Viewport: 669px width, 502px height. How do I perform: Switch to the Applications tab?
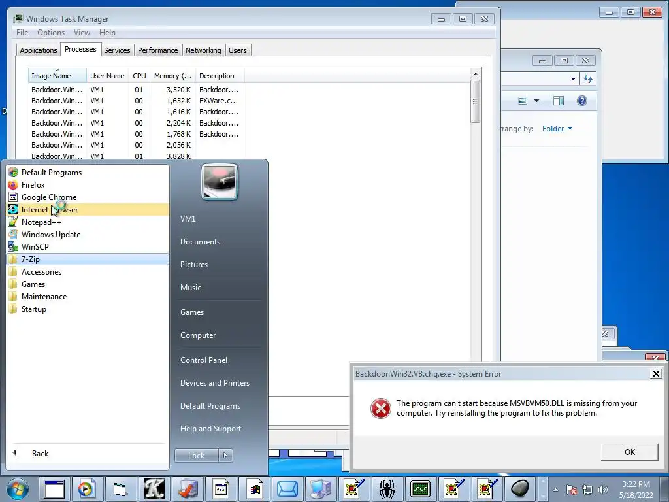(x=39, y=50)
